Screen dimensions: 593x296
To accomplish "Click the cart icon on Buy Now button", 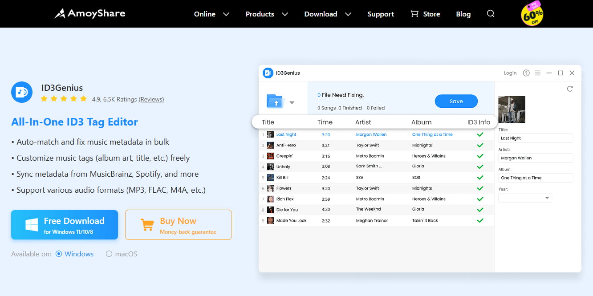I will point(147,224).
